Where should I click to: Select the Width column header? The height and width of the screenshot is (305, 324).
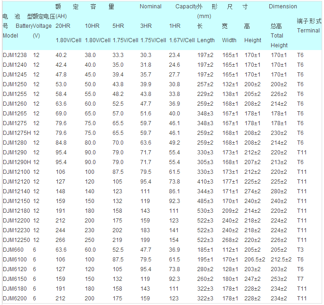[x=229, y=40]
